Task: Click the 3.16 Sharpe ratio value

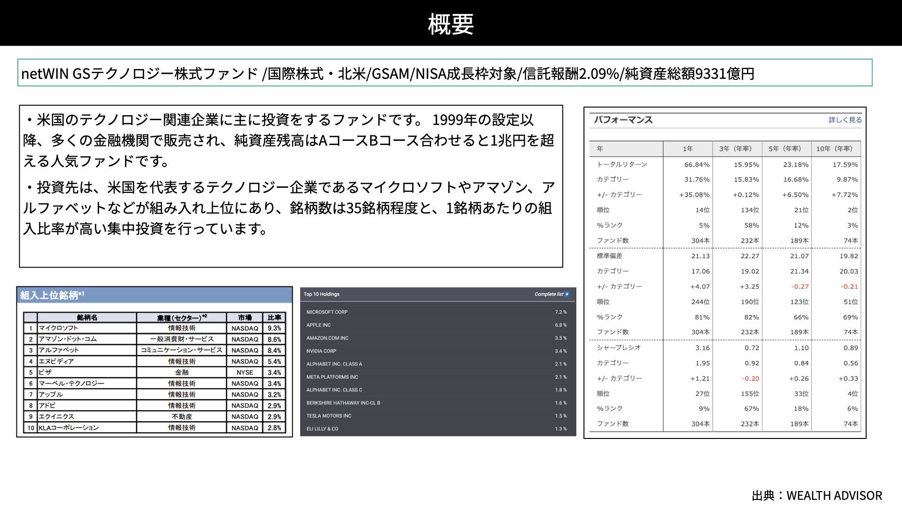Action: [x=703, y=348]
